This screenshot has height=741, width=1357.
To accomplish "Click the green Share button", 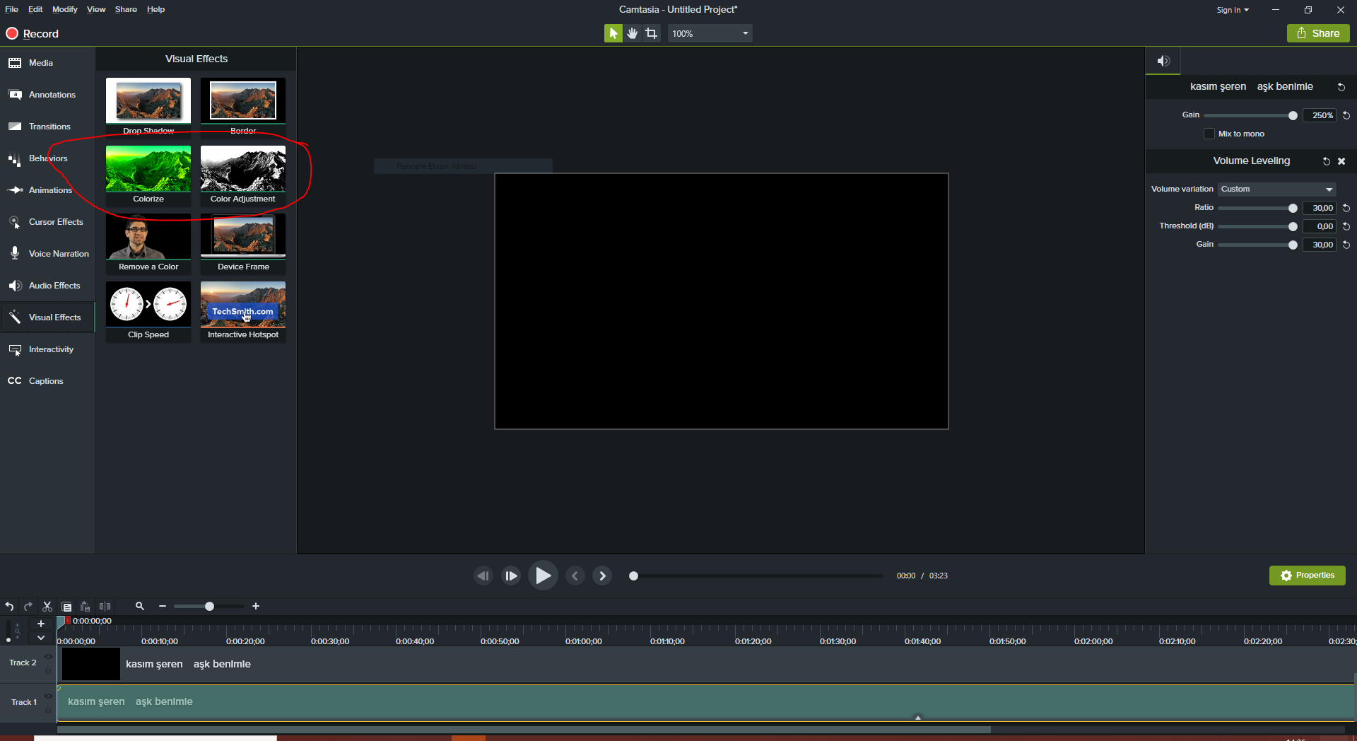I will [1318, 33].
